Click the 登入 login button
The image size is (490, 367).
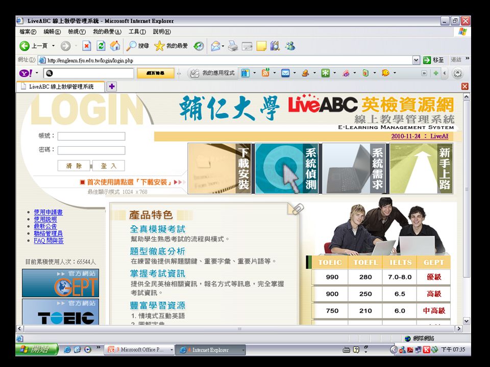click(109, 166)
